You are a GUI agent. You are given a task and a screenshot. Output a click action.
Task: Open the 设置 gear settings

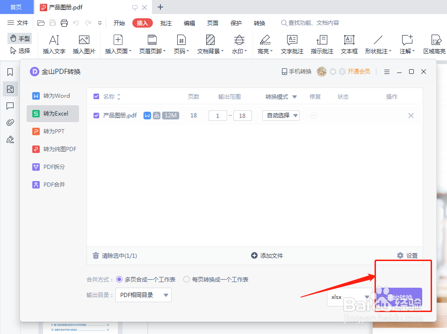pyautogui.click(x=407, y=255)
